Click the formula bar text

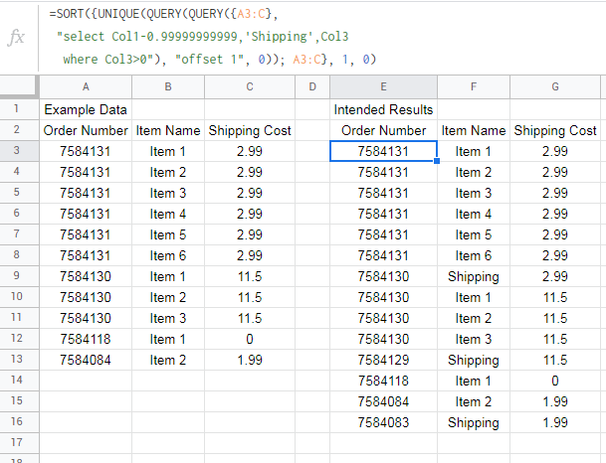point(213,37)
